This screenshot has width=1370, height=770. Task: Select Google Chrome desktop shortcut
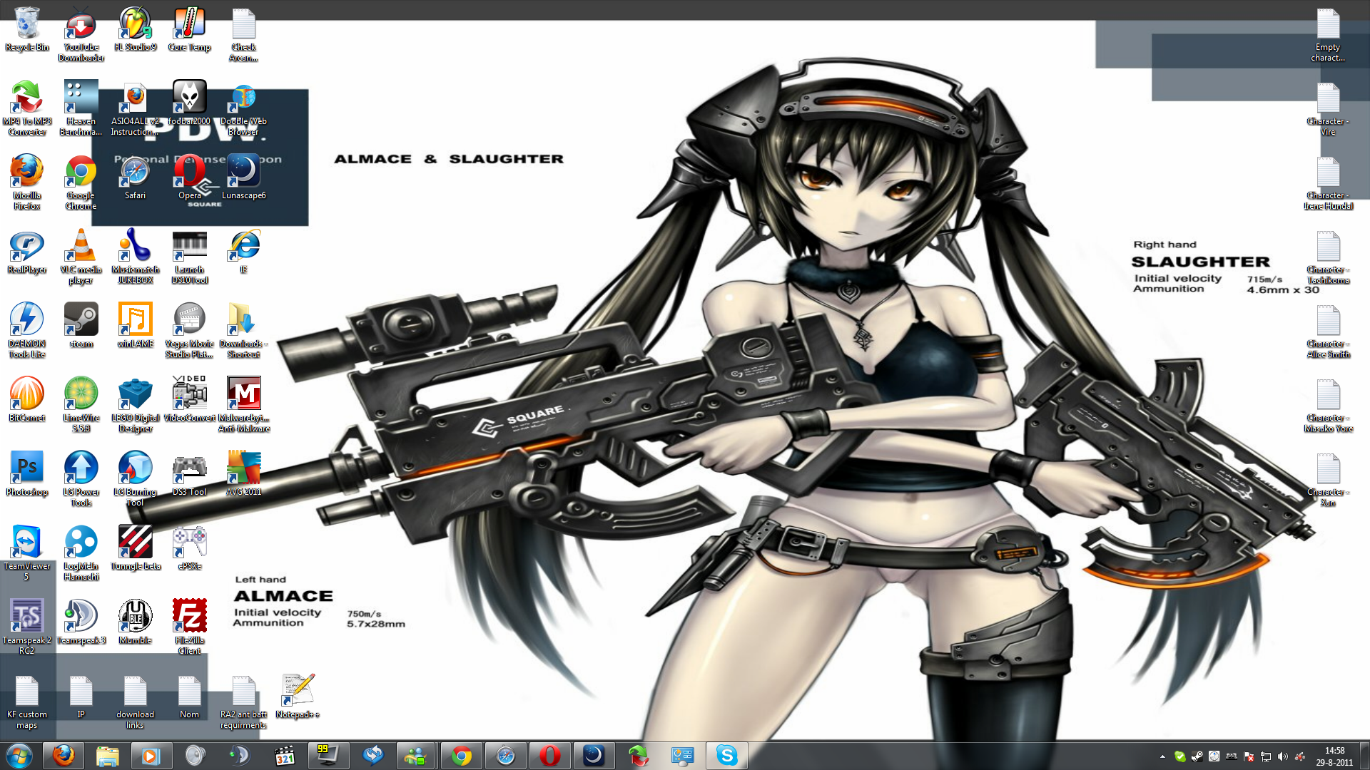coord(81,183)
